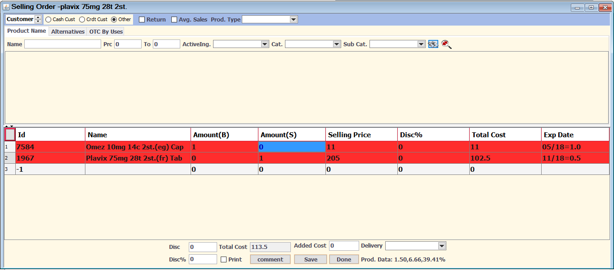Screen dimensions: 614x270
Task: Click the Total Cost cell in Omez row
Action: coord(506,147)
